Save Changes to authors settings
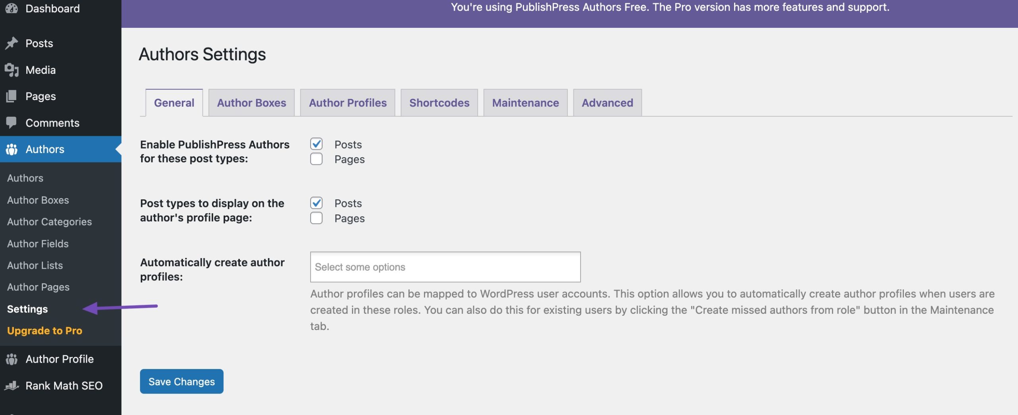 [182, 381]
